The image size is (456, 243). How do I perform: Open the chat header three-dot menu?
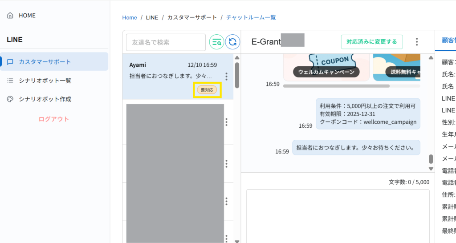tap(417, 42)
